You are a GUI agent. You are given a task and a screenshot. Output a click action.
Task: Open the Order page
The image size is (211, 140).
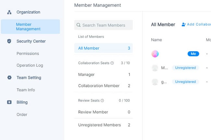[22, 114]
